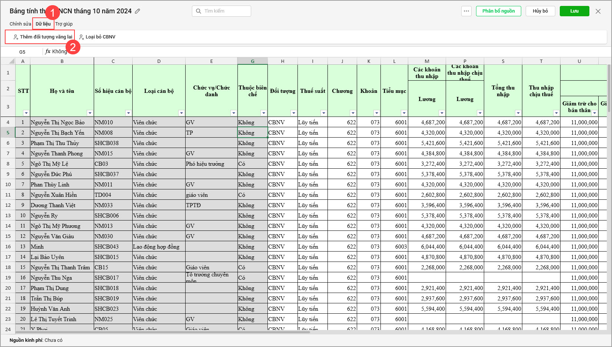612x347 pixels.
Task: Switch to the Dữ liệu tab
Action: [x=43, y=24]
